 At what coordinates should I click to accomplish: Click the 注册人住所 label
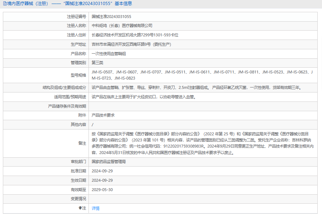76,35
